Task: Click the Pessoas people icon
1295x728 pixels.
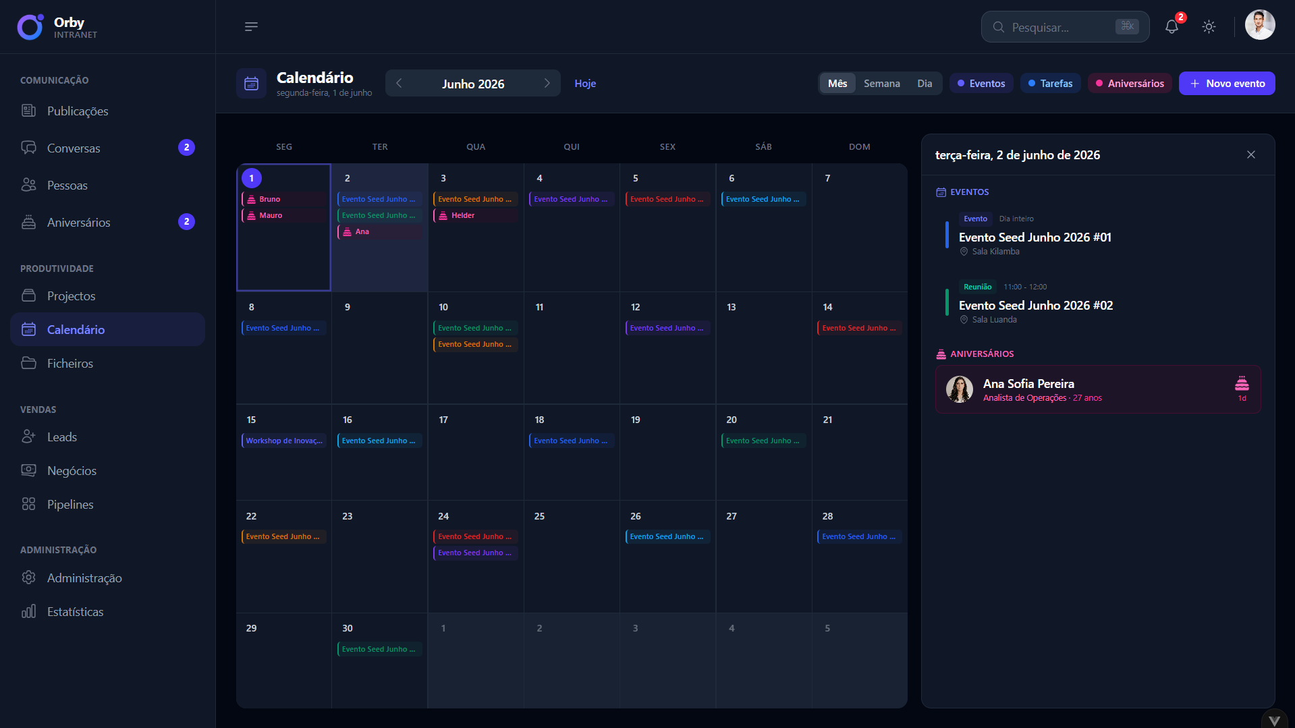Action: (28, 185)
